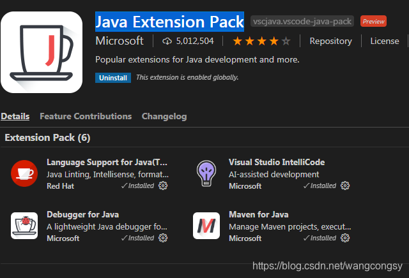Click the Red Hat publisher label
Image resolution: width=409 pixels, height=278 pixels.
60,186
